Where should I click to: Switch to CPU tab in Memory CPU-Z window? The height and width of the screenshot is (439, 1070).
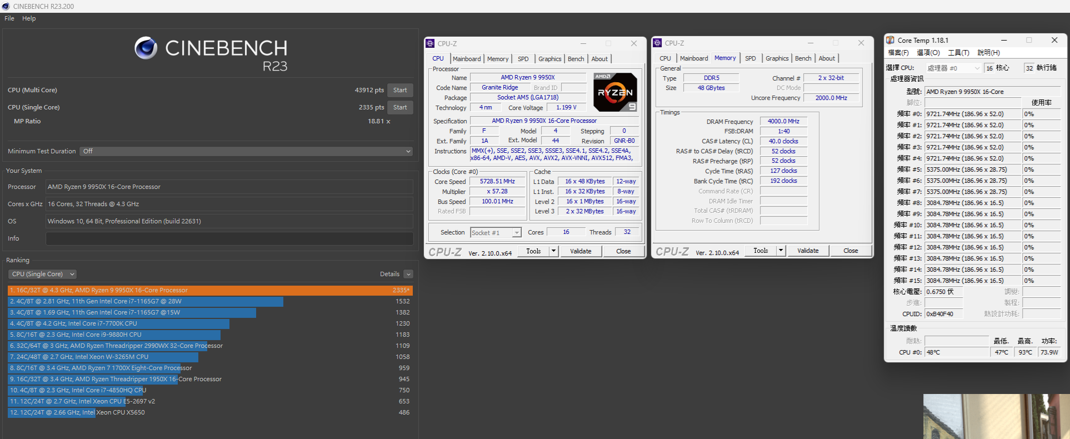pos(666,58)
